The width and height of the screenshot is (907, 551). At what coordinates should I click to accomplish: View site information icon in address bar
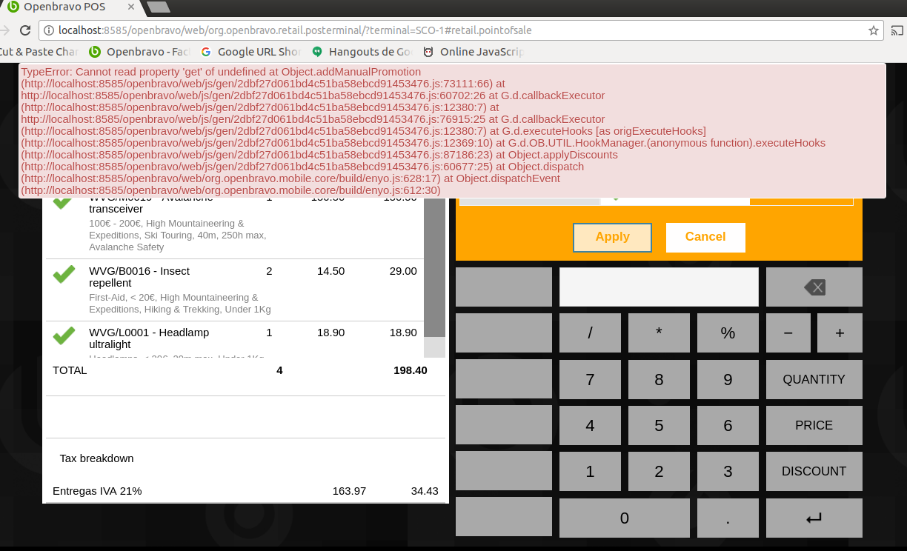(49, 30)
